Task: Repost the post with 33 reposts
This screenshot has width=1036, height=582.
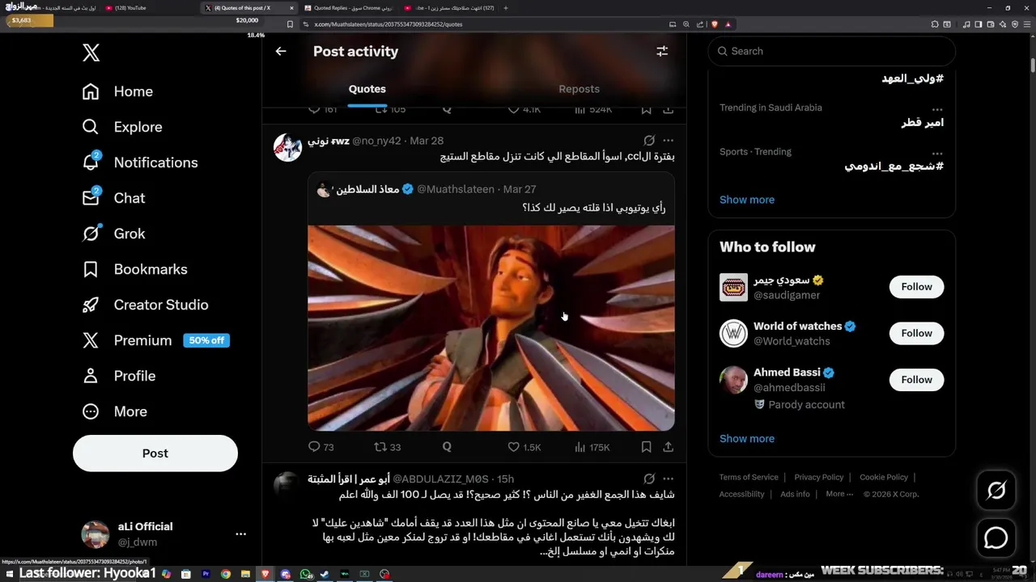Action: tap(388, 447)
